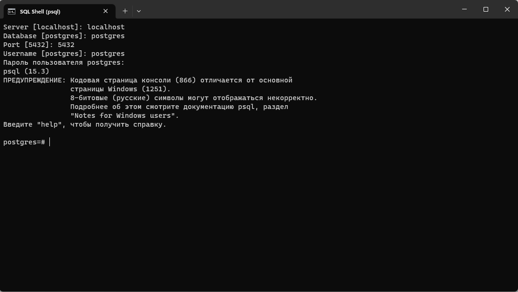Close the terminal window
Screen dimensions: 518x292
coord(507,9)
